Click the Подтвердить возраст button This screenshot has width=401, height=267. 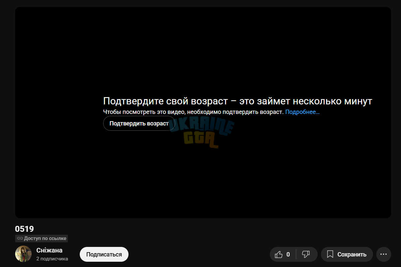tap(139, 123)
